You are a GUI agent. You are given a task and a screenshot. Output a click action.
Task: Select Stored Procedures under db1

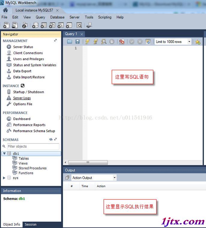click(33, 168)
